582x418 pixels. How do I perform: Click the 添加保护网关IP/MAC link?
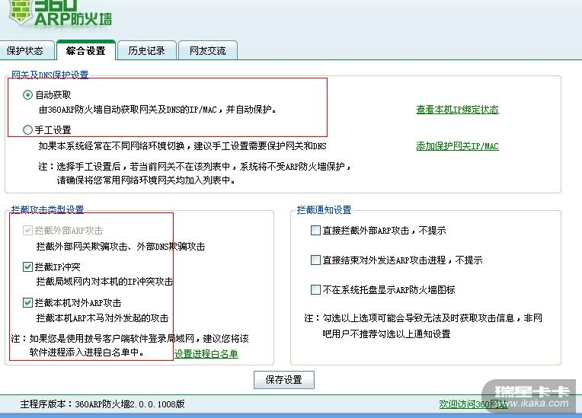click(x=457, y=146)
